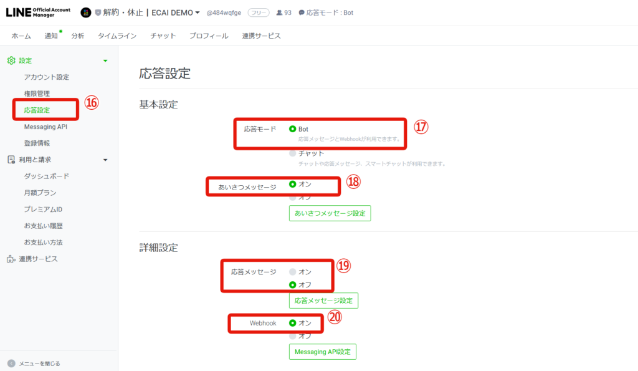Set Webhook to オフ
638x371 pixels.
(293, 336)
